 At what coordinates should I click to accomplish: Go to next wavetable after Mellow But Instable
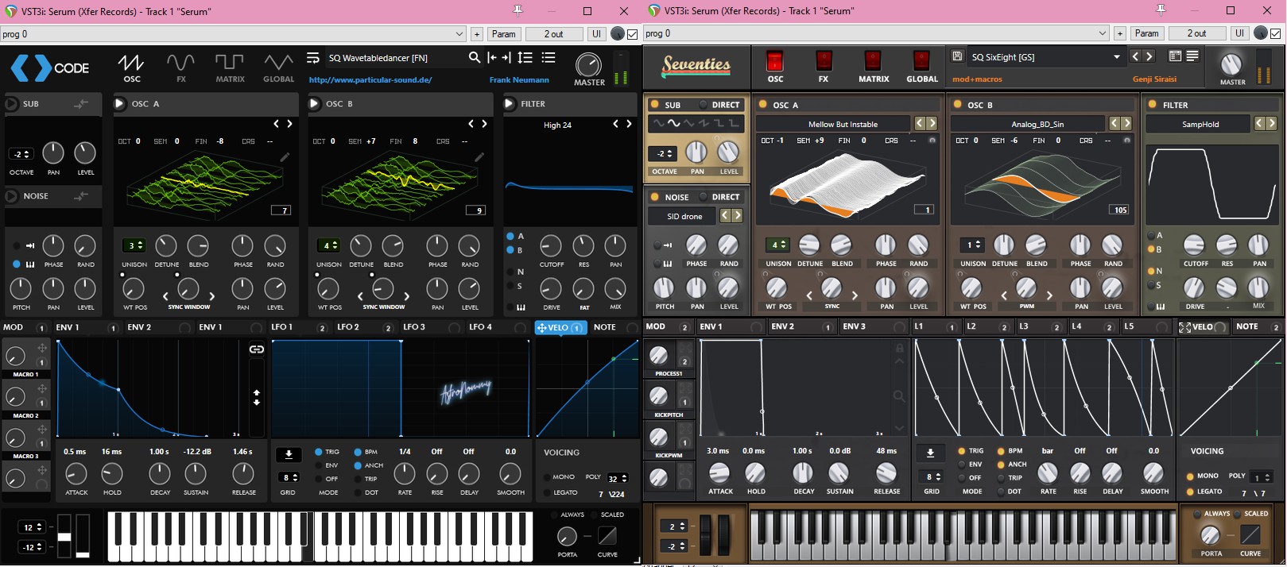click(932, 124)
